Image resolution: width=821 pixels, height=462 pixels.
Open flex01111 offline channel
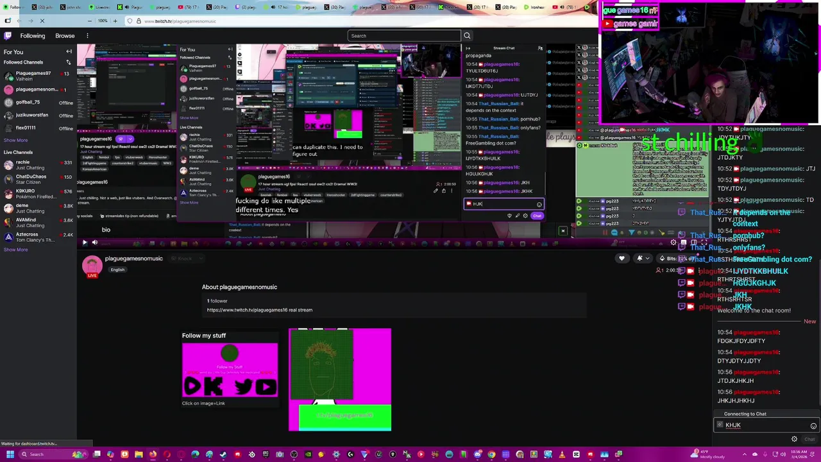pyautogui.click(x=38, y=128)
